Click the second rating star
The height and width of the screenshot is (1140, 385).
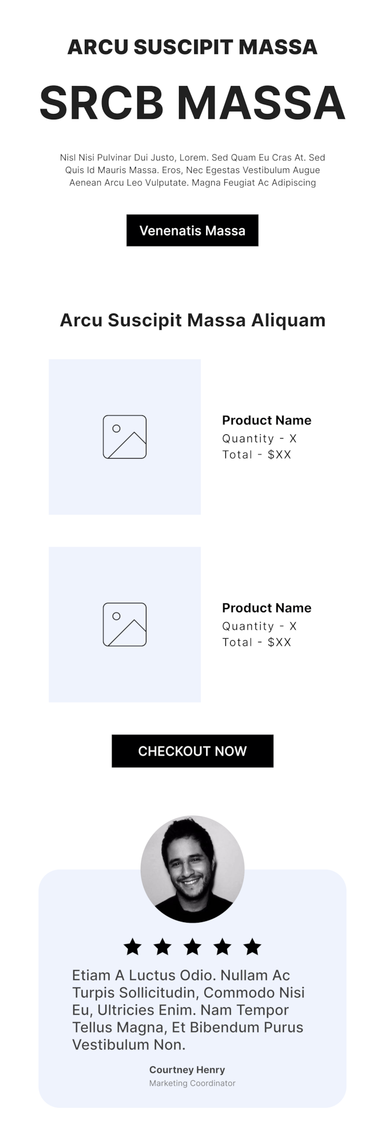point(163,946)
